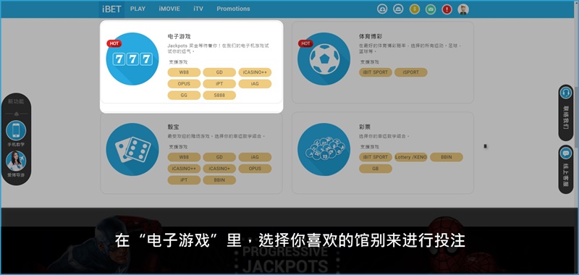This screenshot has width=579, height=275.
Task: Click the 777 slot machine circle icon
Action: coord(132,59)
